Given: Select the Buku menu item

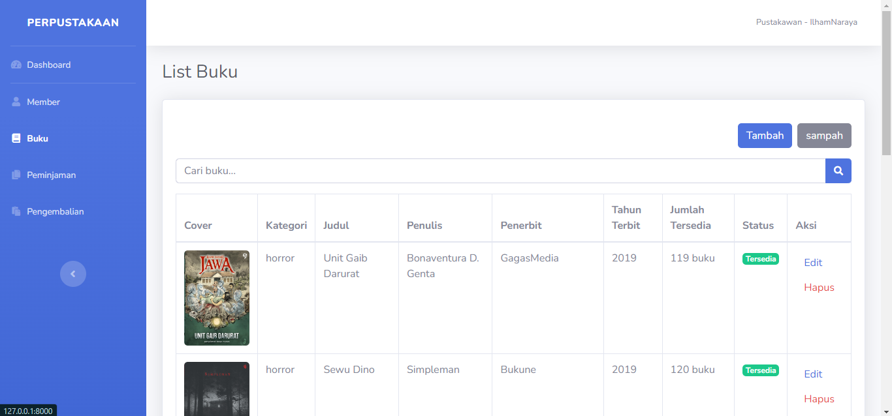Looking at the screenshot, I should point(73,138).
